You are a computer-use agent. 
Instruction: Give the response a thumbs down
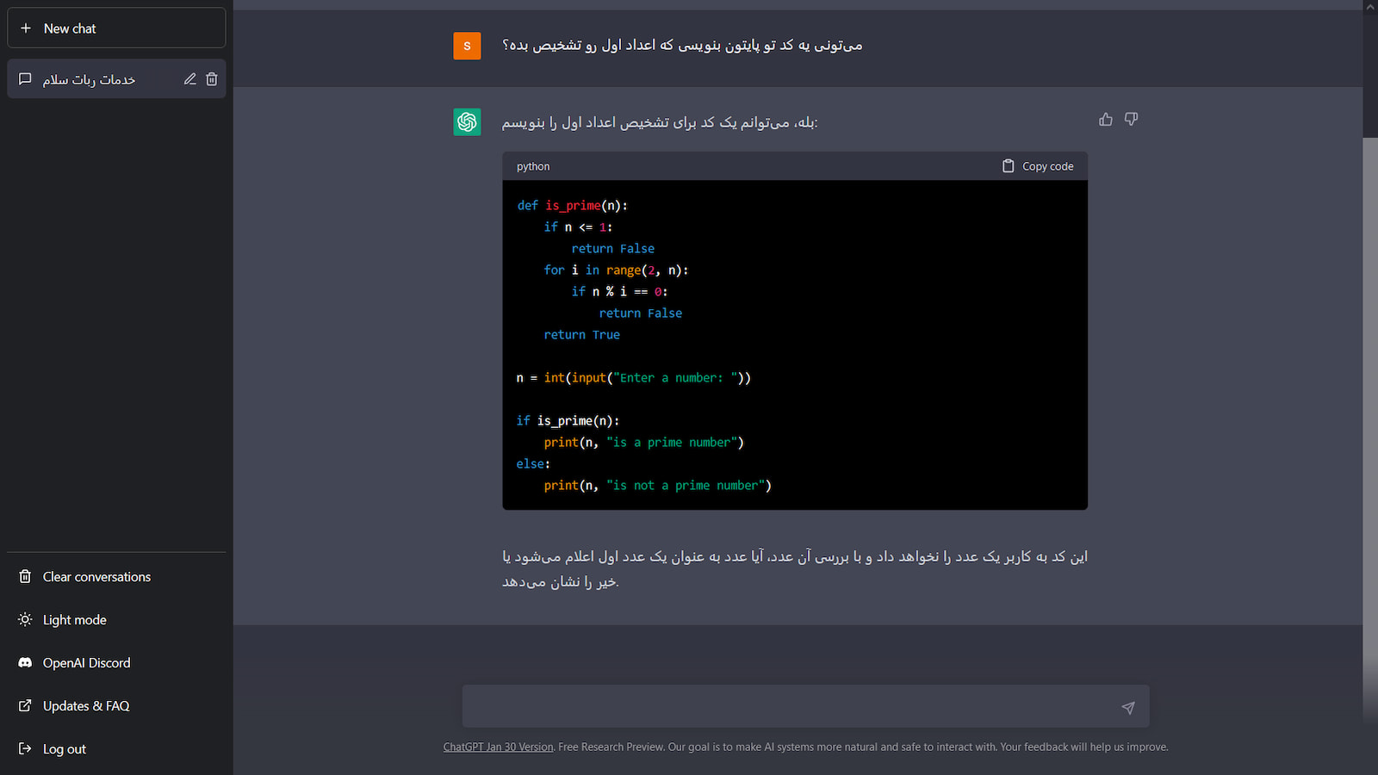point(1132,120)
